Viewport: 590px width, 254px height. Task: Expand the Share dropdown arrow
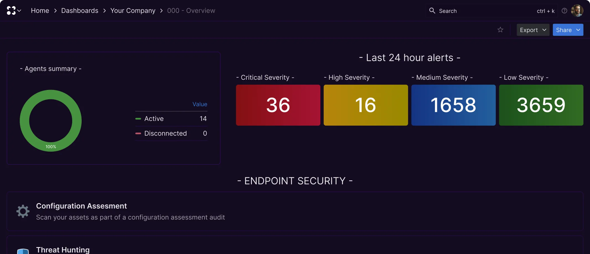coord(578,30)
